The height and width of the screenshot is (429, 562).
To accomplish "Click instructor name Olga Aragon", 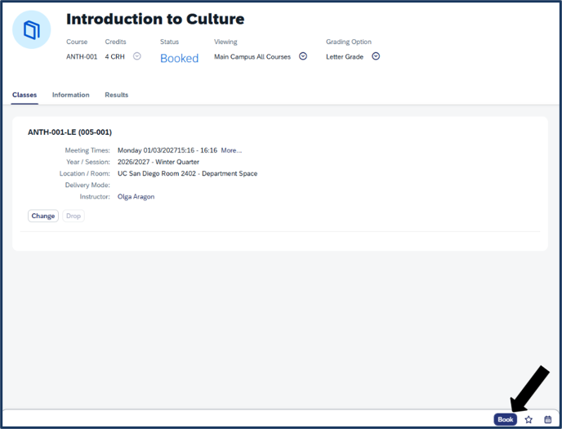I will [136, 197].
